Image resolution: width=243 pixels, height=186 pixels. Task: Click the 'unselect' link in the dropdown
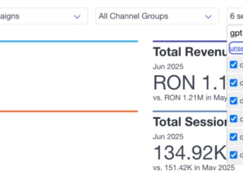click(x=236, y=48)
